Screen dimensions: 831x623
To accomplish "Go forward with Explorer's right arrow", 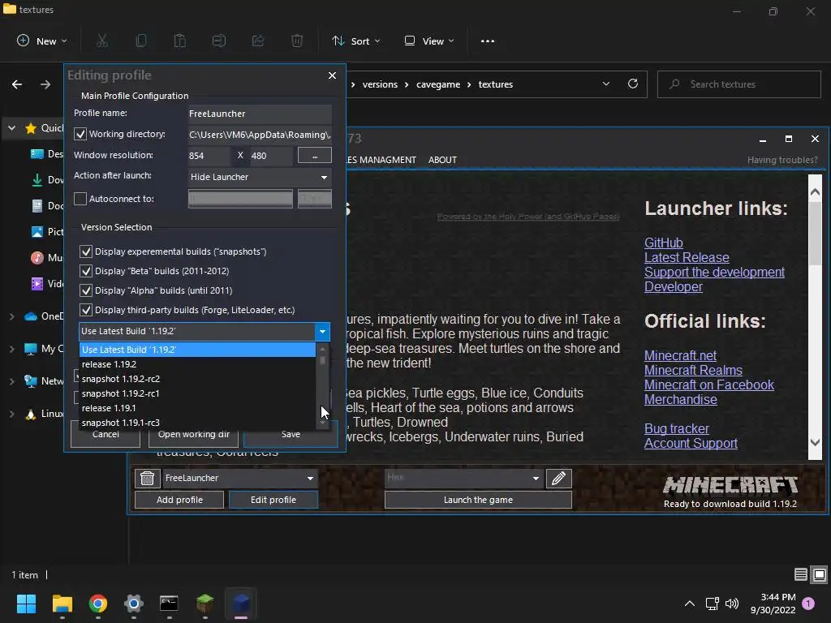I will [45, 84].
